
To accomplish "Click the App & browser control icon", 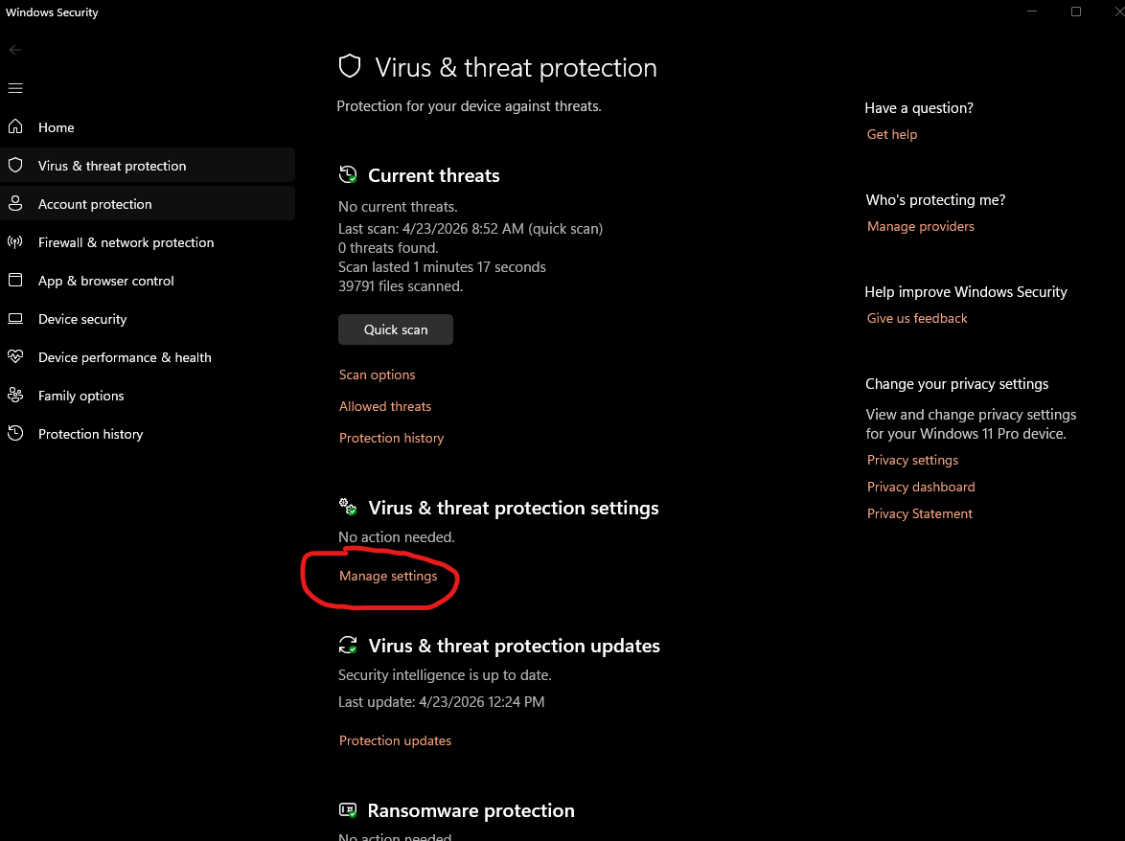I will point(15,281).
